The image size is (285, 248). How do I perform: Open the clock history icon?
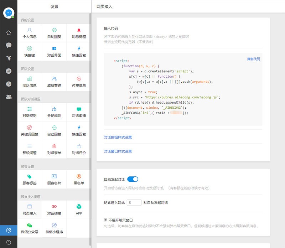click(9, 84)
